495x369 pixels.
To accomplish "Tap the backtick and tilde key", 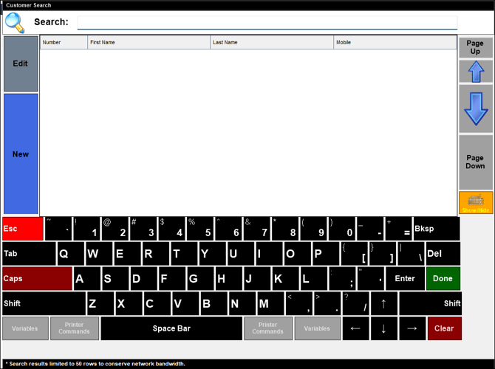I will coord(58,229).
